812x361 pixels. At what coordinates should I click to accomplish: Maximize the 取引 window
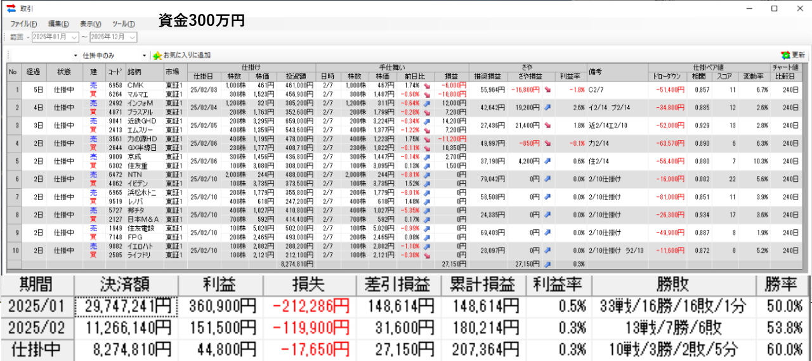click(x=774, y=8)
